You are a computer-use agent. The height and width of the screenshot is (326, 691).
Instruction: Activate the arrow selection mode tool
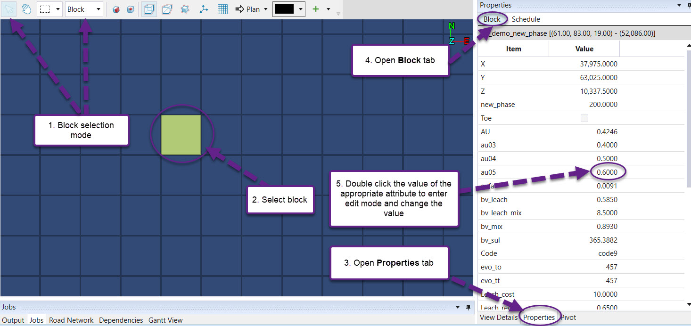point(9,9)
